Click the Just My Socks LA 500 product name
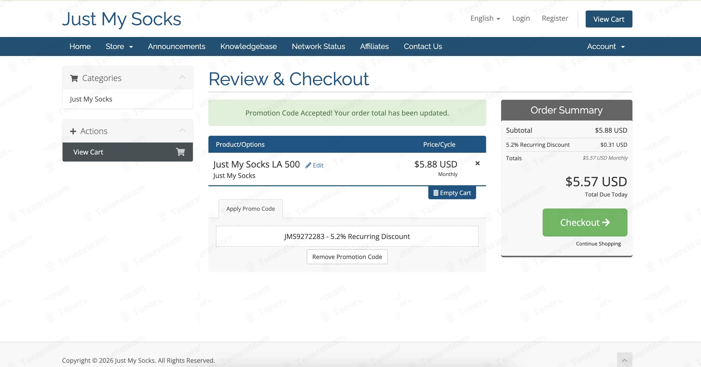Viewport: 701px width, 367px height. point(257,164)
